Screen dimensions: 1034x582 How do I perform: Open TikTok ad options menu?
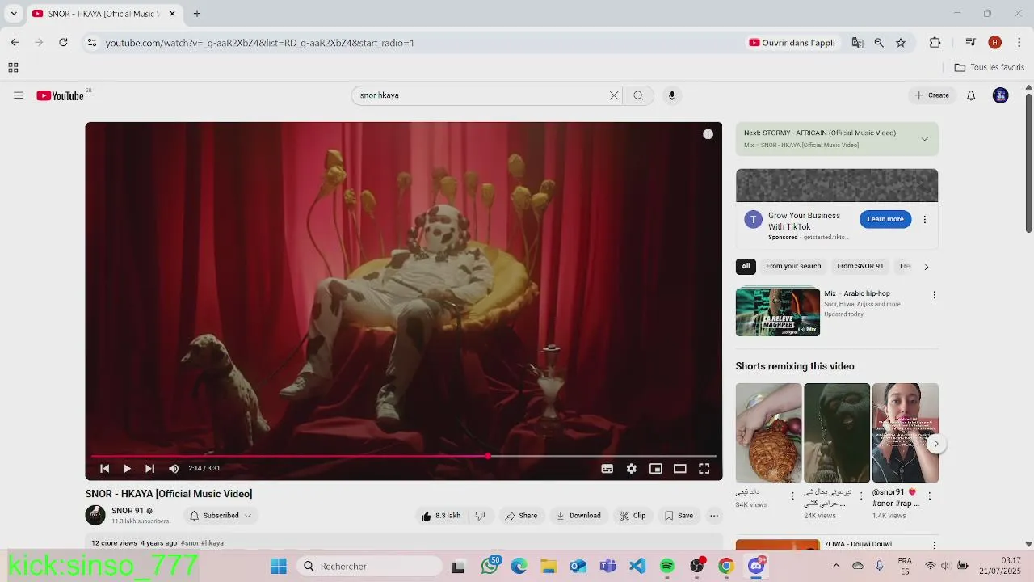tap(925, 220)
